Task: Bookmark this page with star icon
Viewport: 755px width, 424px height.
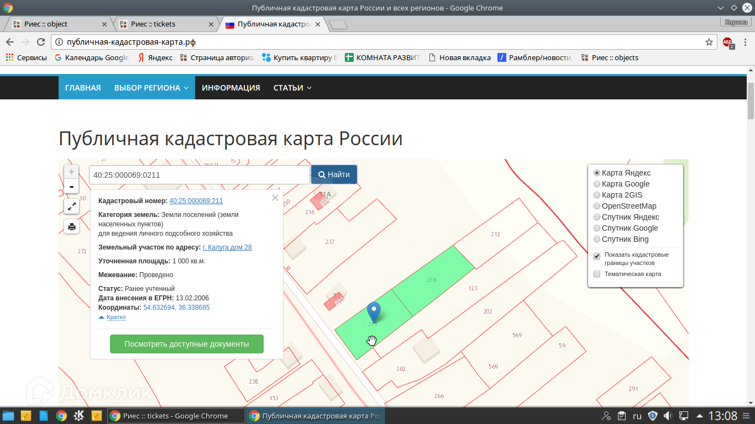Action: pos(709,42)
